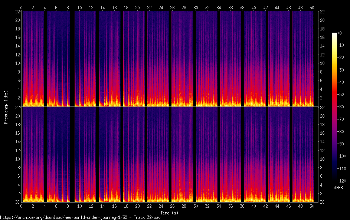
Task: Select the 10 second mark on bottom time axis
Action: coord(79,206)
